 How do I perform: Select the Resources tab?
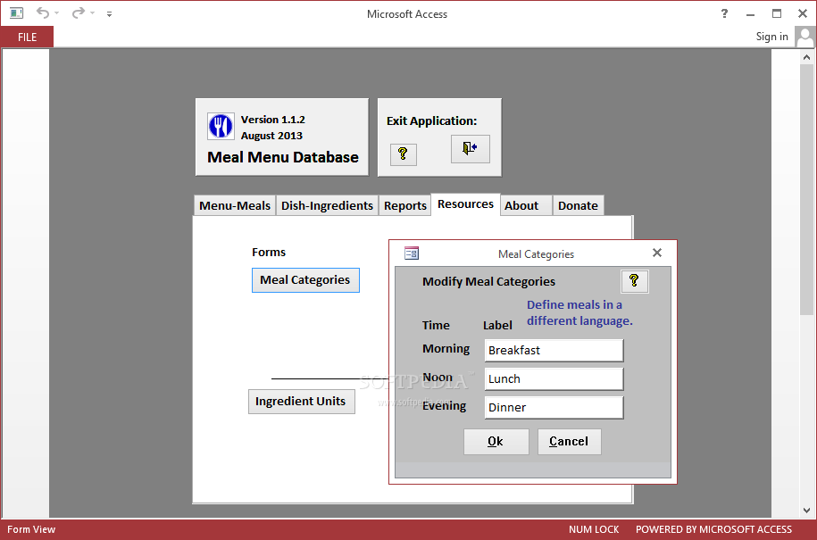pos(465,204)
